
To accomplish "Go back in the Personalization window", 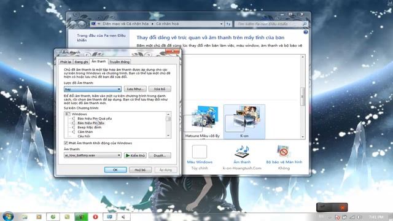I will pos(73,24).
